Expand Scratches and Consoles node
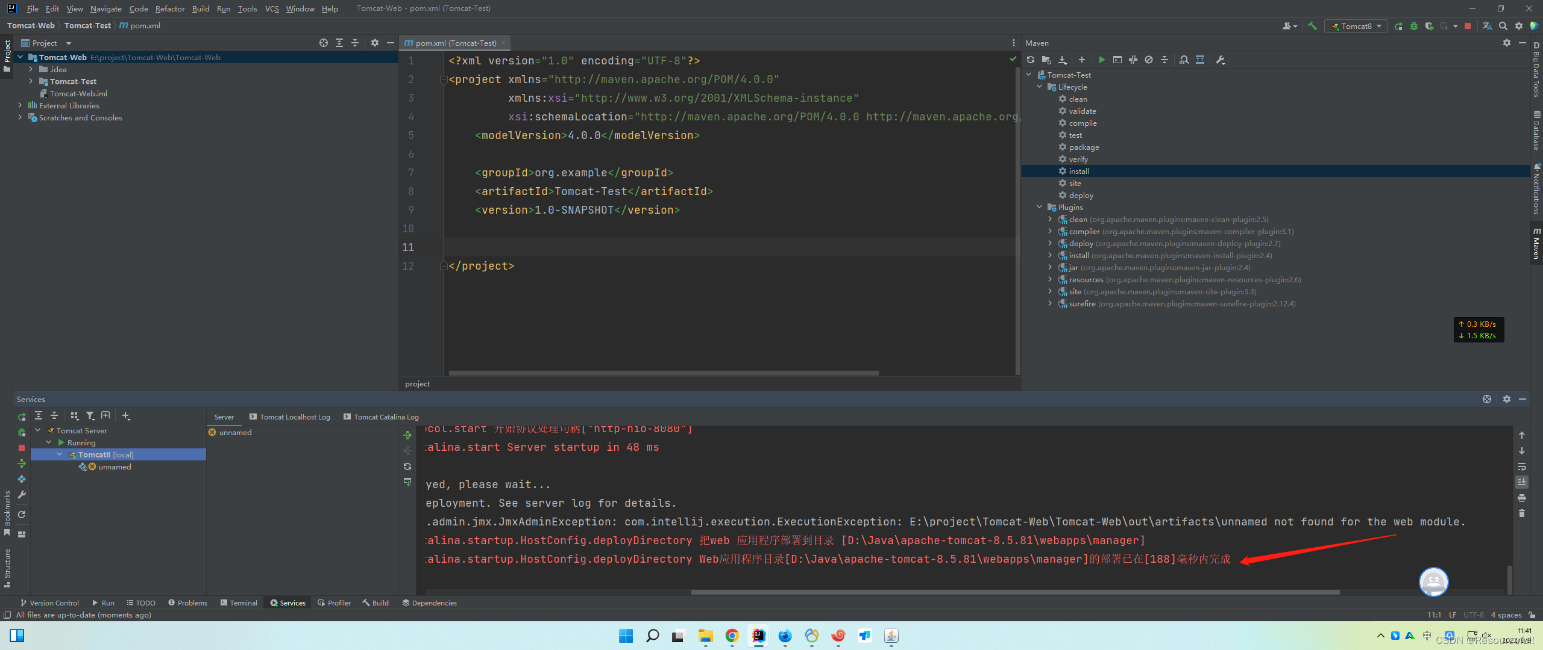Viewport: 1543px width, 650px height. [20, 117]
